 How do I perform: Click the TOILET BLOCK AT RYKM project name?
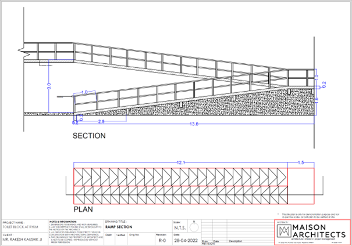[x=16, y=226]
